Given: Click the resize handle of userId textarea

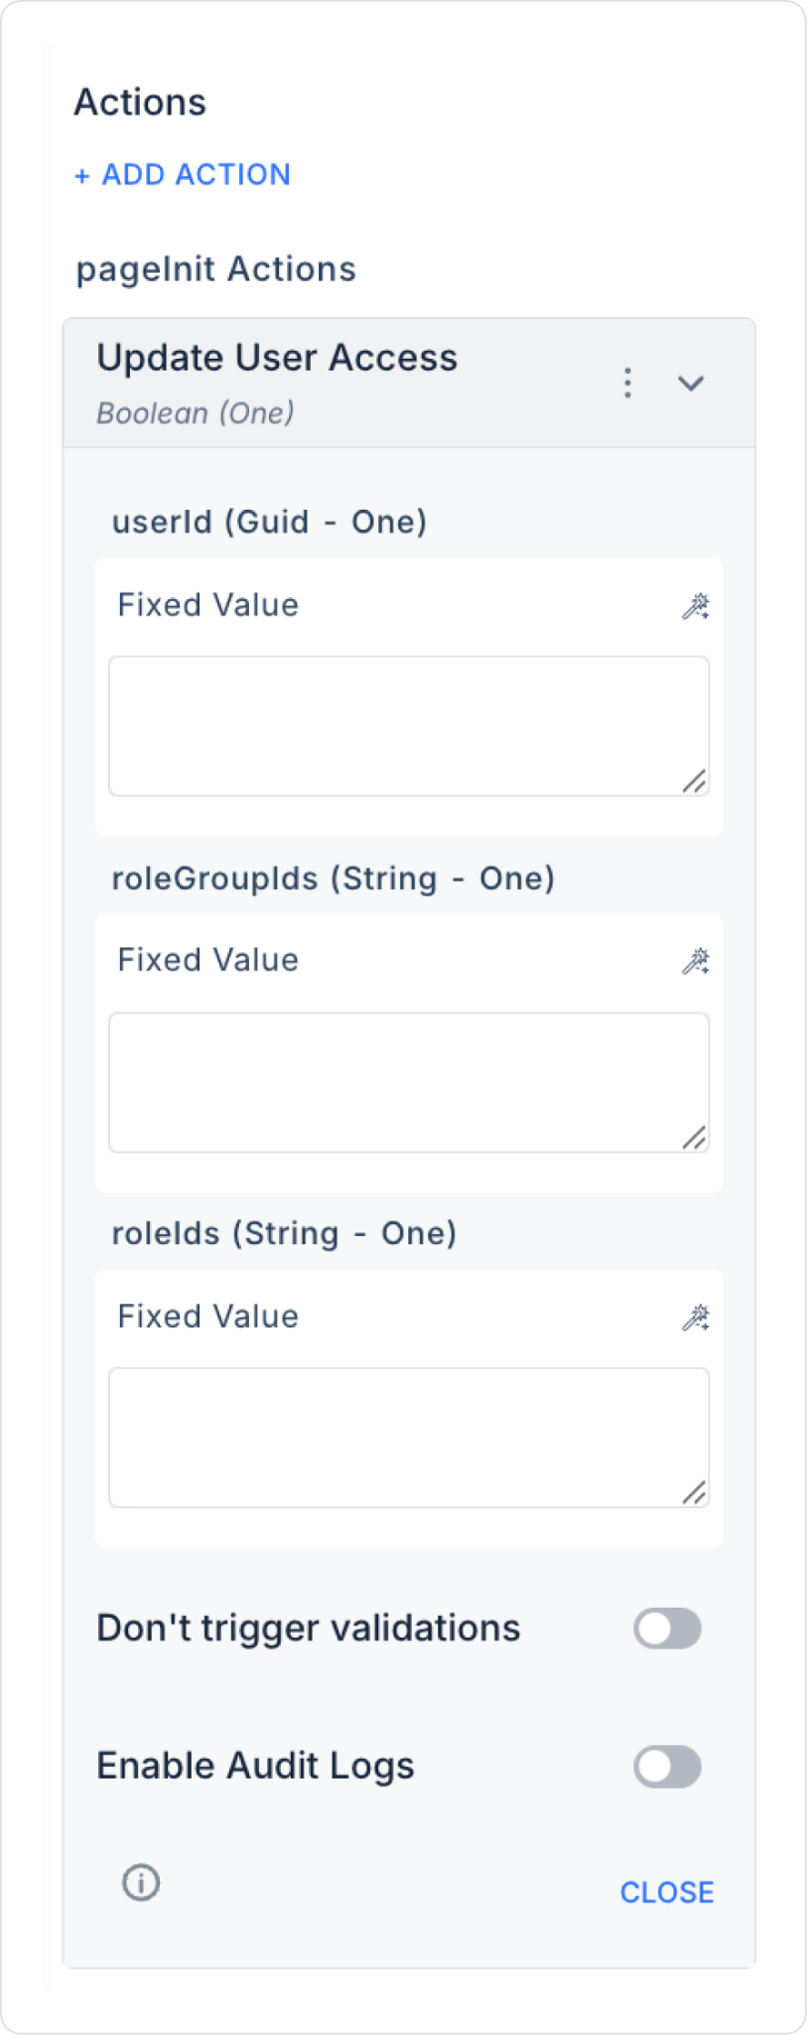Looking at the screenshot, I should [x=695, y=782].
